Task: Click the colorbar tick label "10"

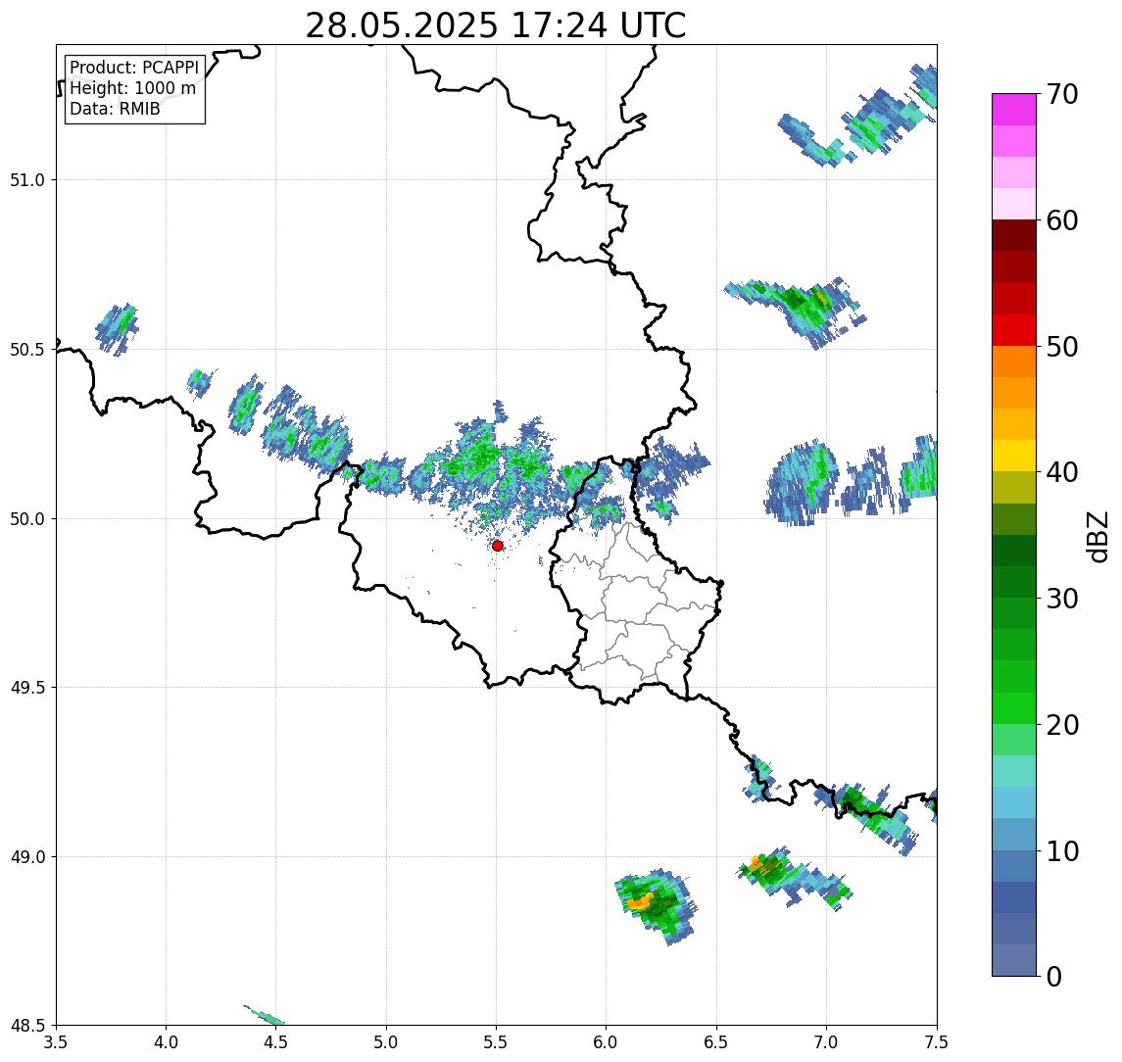Action: [x=1062, y=851]
